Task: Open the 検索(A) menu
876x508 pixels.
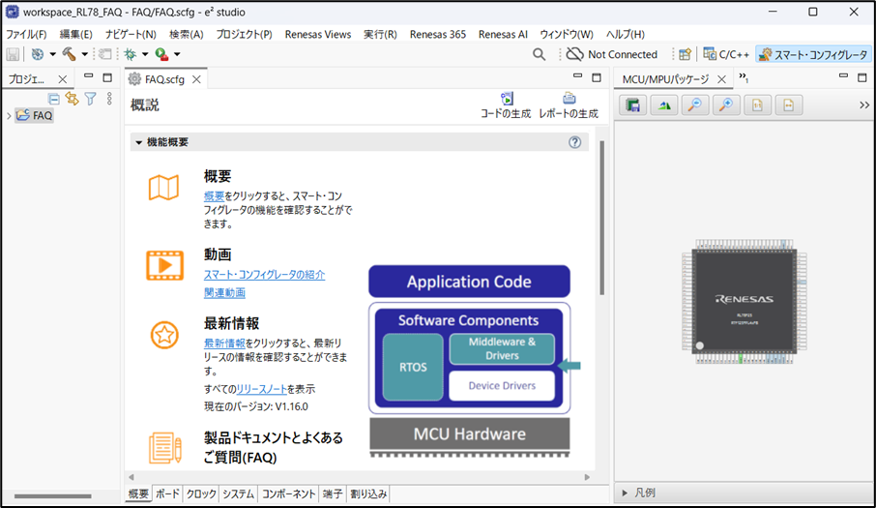Action: coord(186,34)
